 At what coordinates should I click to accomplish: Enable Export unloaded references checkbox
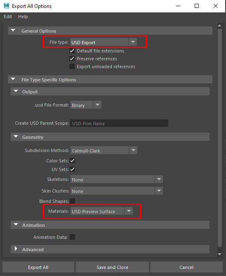(x=72, y=67)
